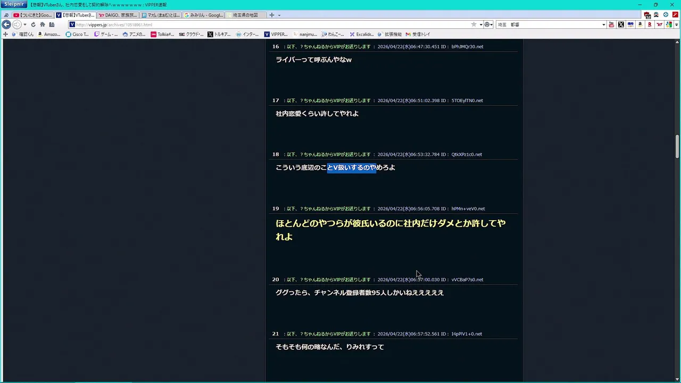The width and height of the screenshot is (681, 383).
Task: Switch to the 【ついにきた】Goo... YouTube tab
Action: (x=32, y=15)
